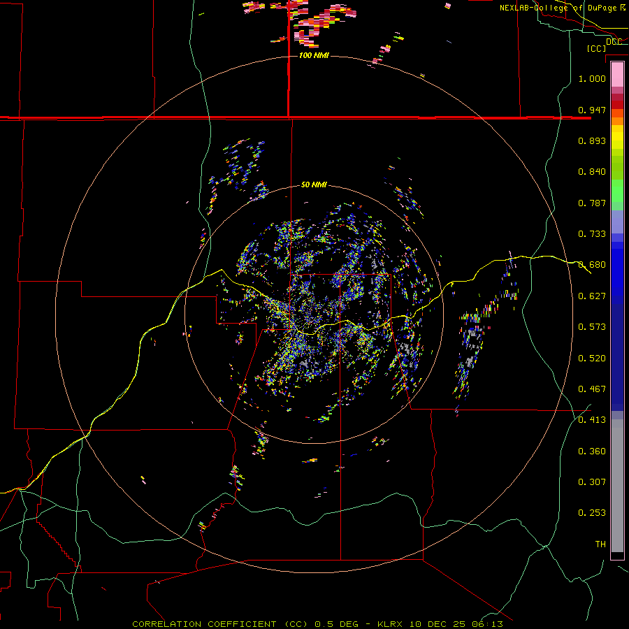Click the 0.307 scale value
The height and width of the screenshot is (629, 629).
click(592, 482)
